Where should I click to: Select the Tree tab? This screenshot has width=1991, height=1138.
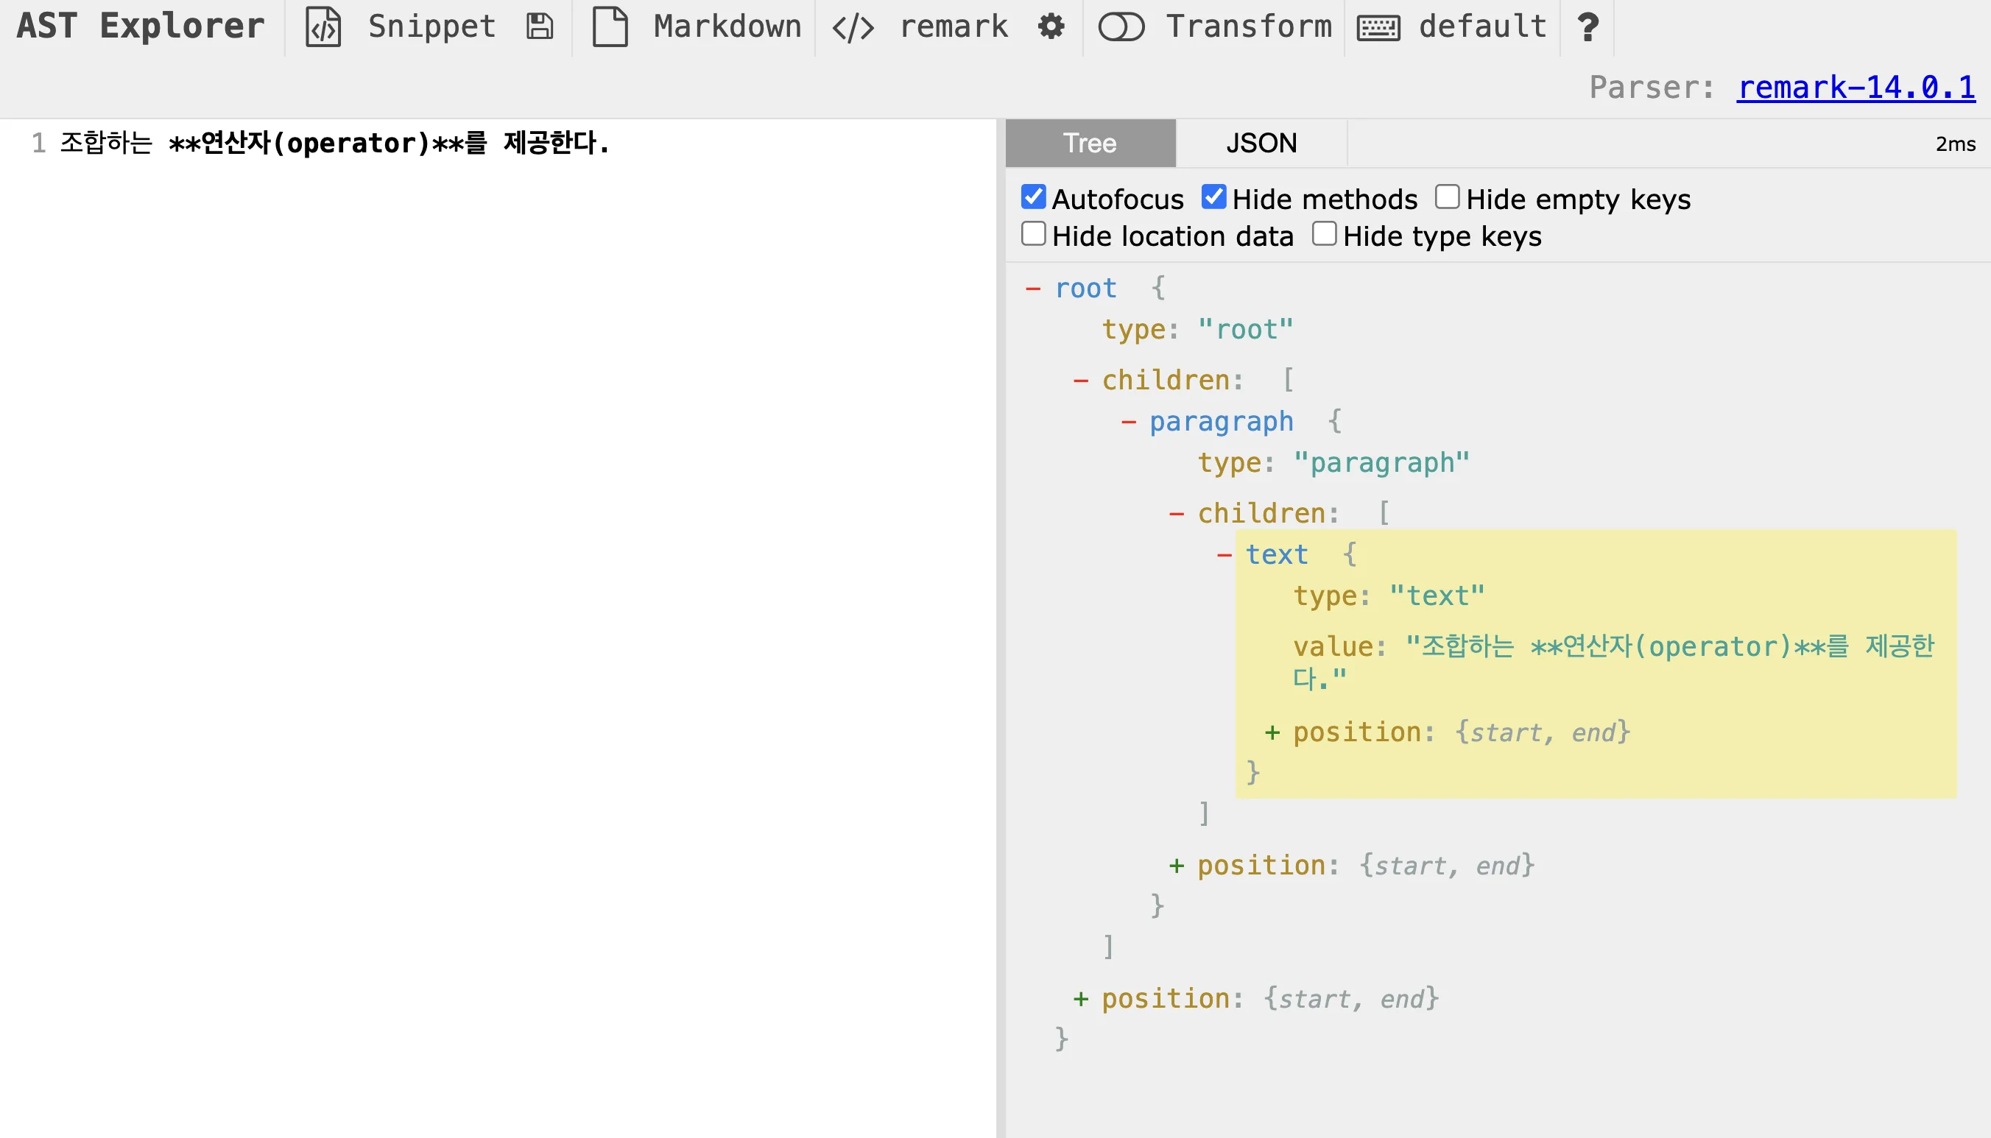coord(1090,143)
